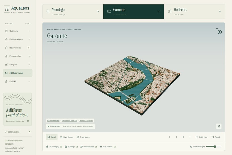232x155 pixels.
Task: Select the River focus view preset
Action: 66,137
